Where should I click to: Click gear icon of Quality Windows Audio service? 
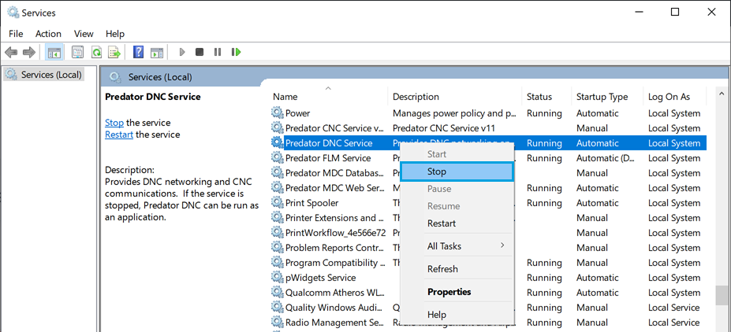[278, 308]
